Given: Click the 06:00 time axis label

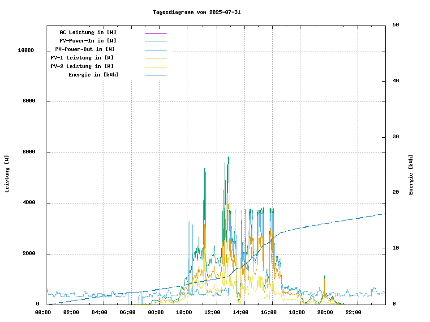Looking at the screenshot, I should pyautogui.click(x=128, y=312).
